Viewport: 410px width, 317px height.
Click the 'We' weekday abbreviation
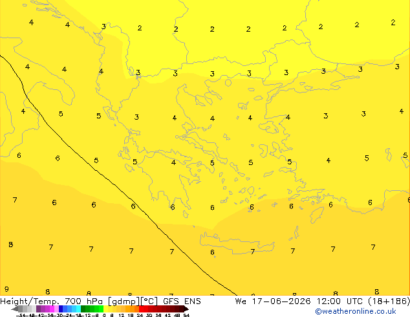[x=241, y=301]
